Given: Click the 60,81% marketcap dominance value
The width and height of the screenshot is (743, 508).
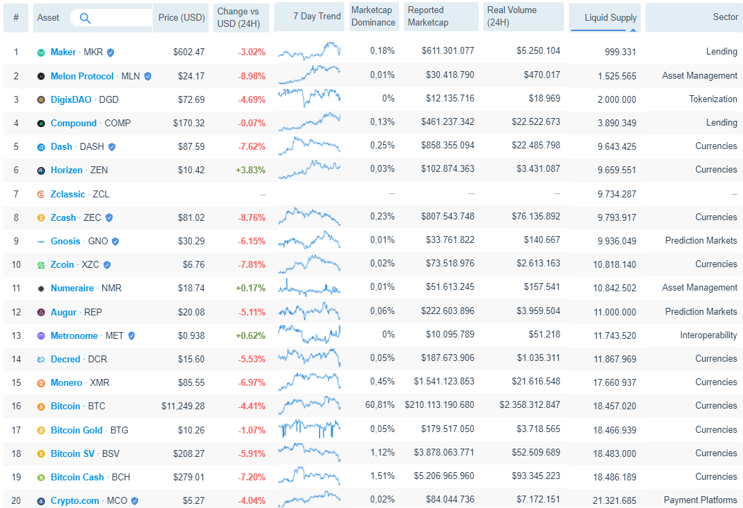Looking at the screenshot, I should 380,404.
